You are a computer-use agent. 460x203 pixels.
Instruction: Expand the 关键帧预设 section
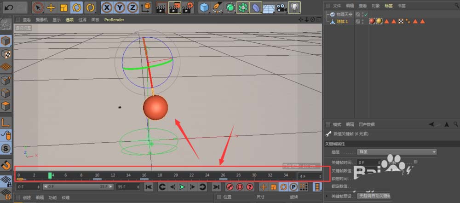pyautogui.click(x=328, y=196)
